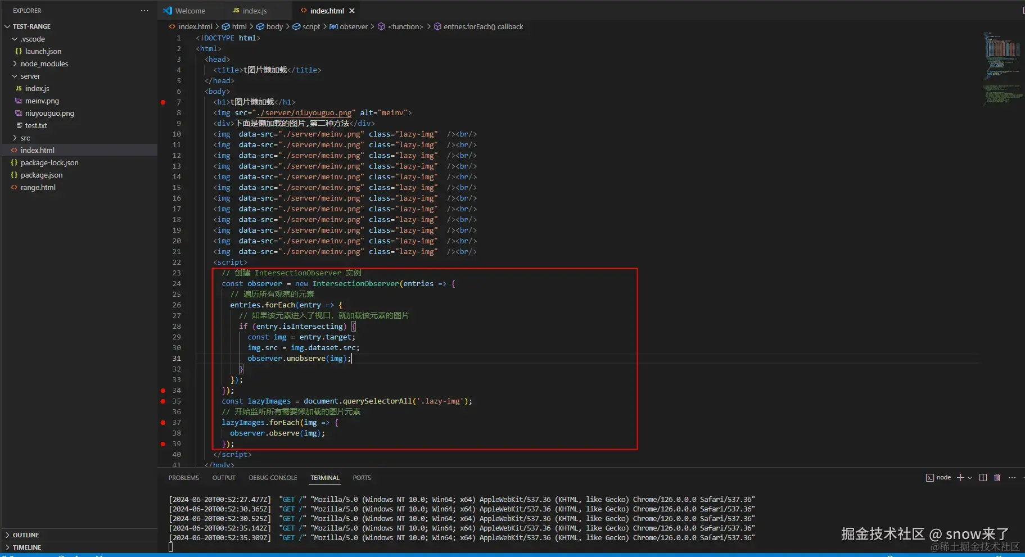Close the index.html editor tab
This screenshot has width=1025, height=557.
tap(352, 11)
